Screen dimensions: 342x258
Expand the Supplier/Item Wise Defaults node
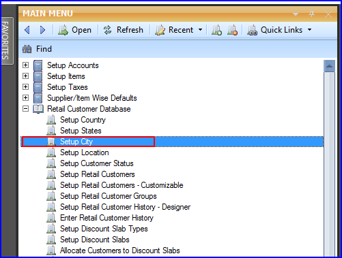pyautogui.click(x=26, y=98)
